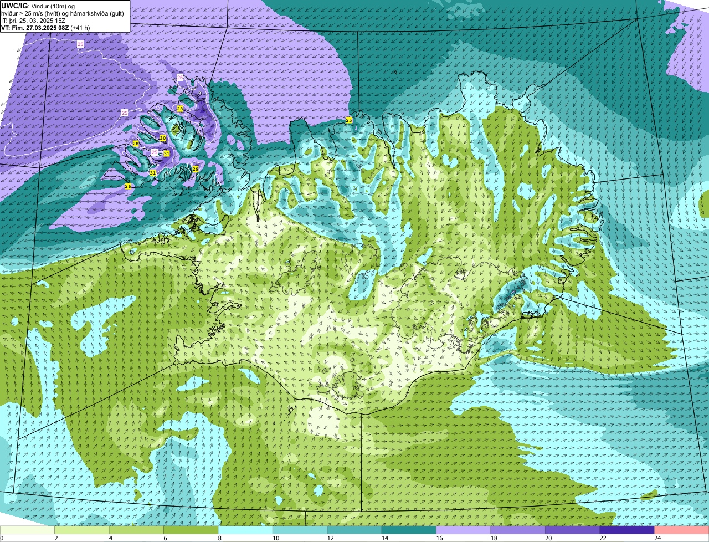Click the 22–24 m/s dark indigo legend swatch
The width and height of the screenshot is (709, 542).
tap(628, 530)
